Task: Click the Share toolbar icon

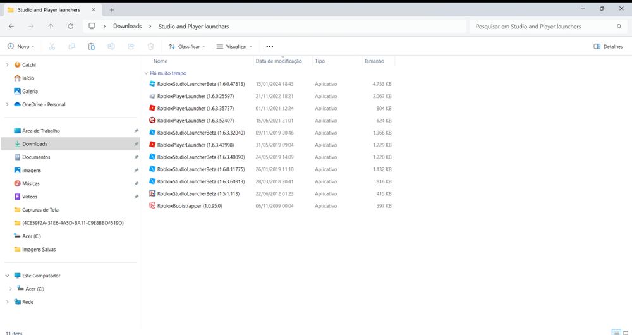Action: [x=131, y=46]
